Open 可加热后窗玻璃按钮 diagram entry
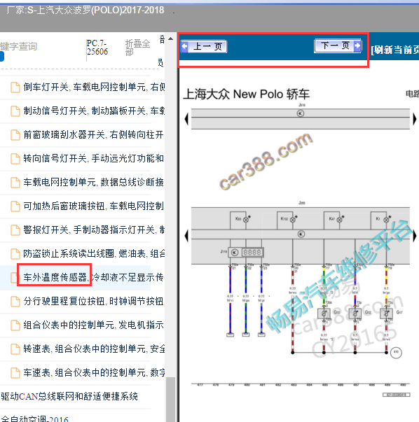The height and width of the screenshot is (422, 419). click(x=93, y=206)
